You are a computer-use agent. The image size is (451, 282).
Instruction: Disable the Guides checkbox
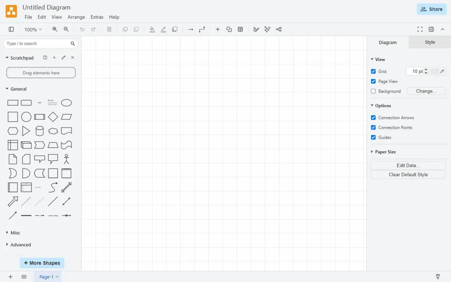(373, 138)
